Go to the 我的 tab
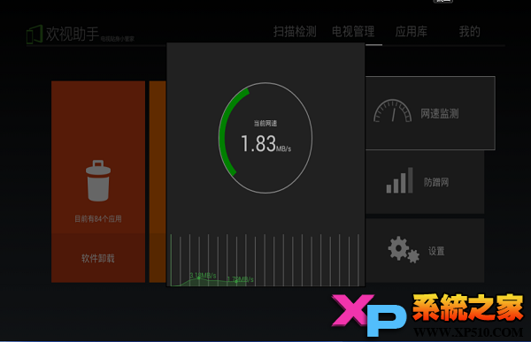Screen dimensions: 531x342 coord(470,32)
